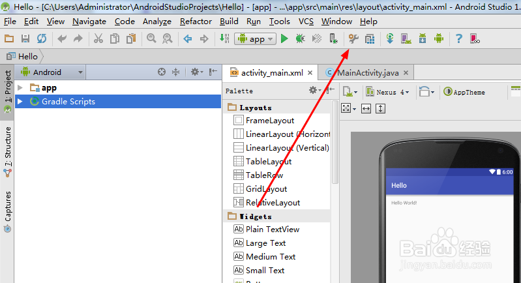
Task: Open the Project Structure icon
Action: [370, 39]
